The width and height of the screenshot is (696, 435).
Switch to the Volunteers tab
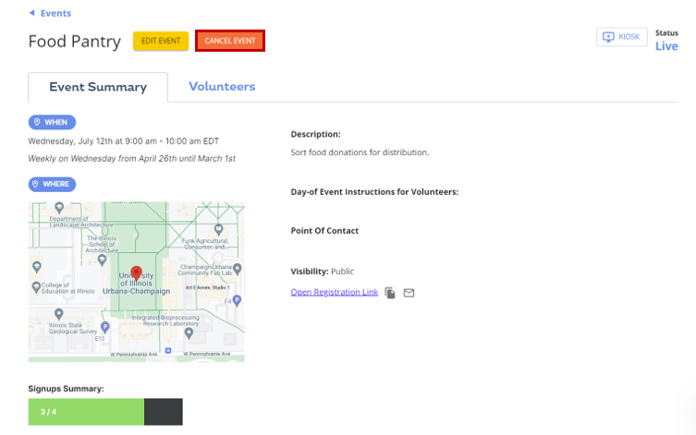coord(222,87)
